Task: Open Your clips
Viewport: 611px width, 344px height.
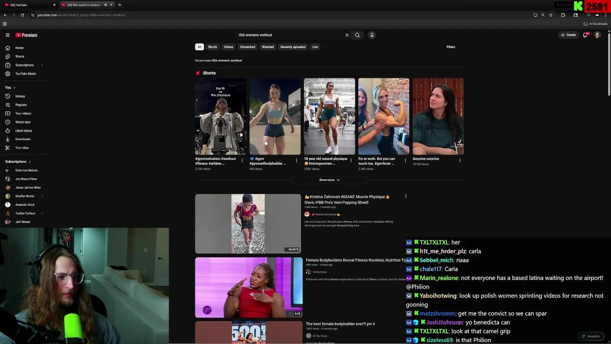Action: coord(22,148)
